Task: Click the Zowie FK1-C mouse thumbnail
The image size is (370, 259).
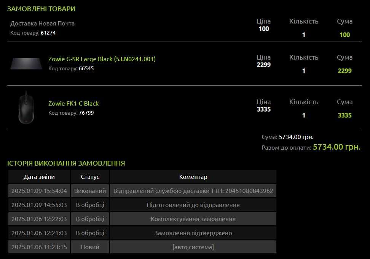Action: click(x=26, y=107)
